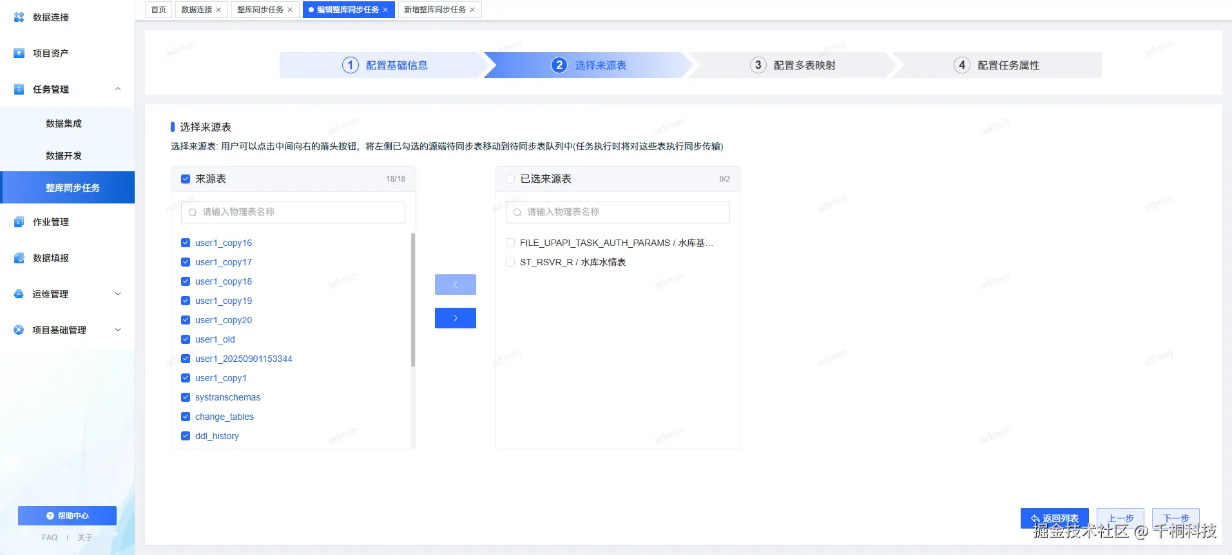
Task: Click the 作业管理 sidebar icon
Action: click(x=19, y=222)
